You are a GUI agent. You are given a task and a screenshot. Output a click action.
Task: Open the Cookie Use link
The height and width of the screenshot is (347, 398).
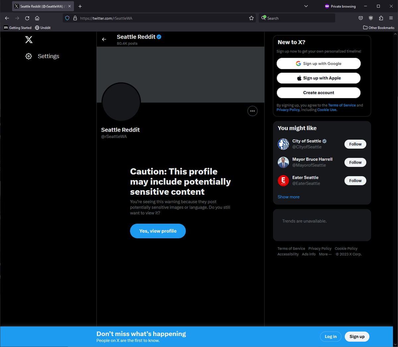(327, 110)
